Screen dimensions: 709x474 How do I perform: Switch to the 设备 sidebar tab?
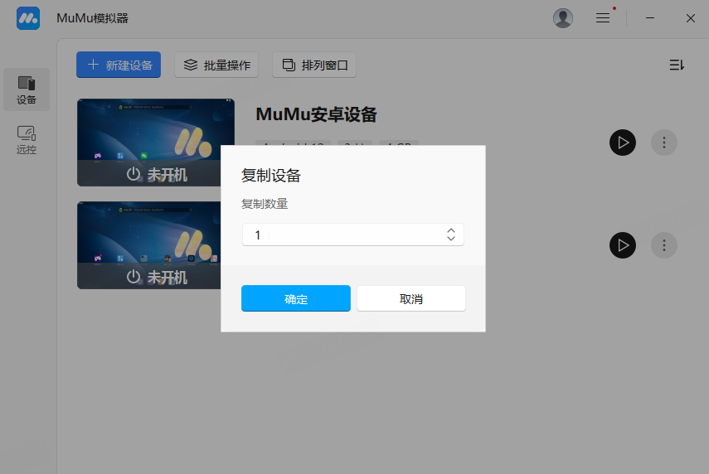[27, 89]
